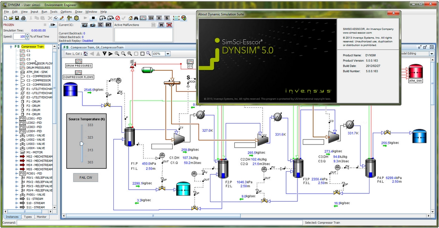
Task: Open the Help menu
Action: pyautogui.click(x=103, y=12)
